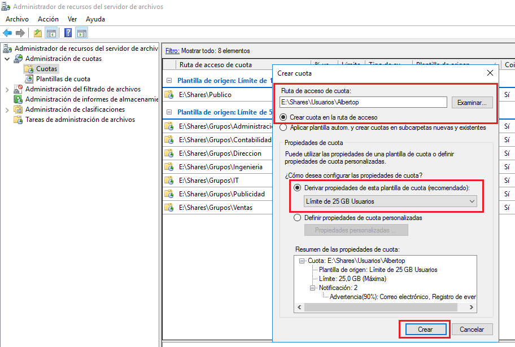This screenshot has height=347, width=515.
Task: Collapse the Administración de cuotas tree node
Action: click(x=7, y=59)
